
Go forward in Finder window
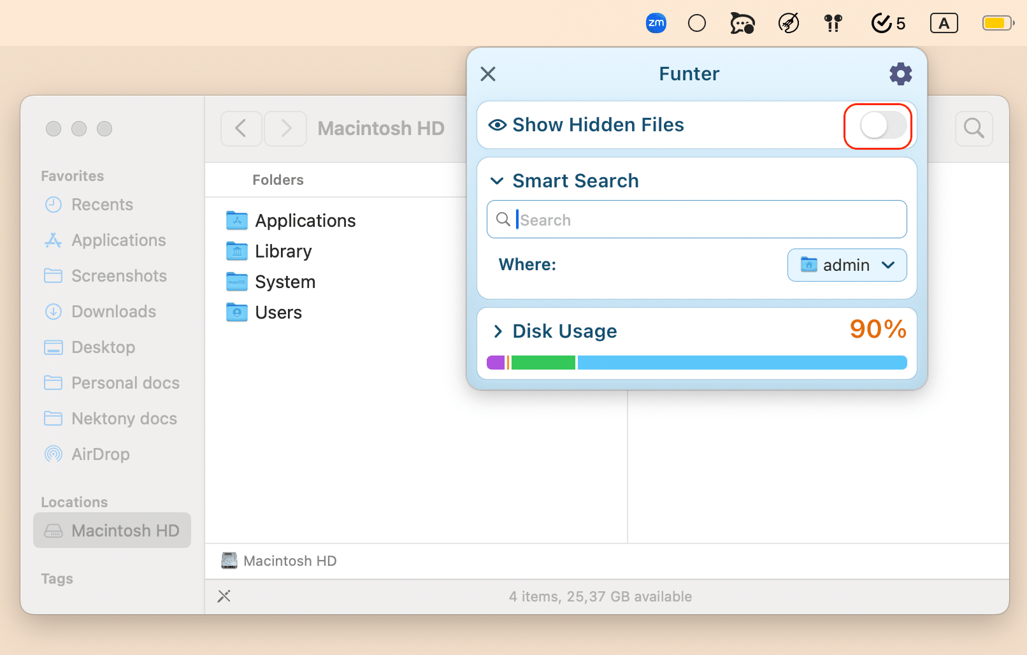285,129
